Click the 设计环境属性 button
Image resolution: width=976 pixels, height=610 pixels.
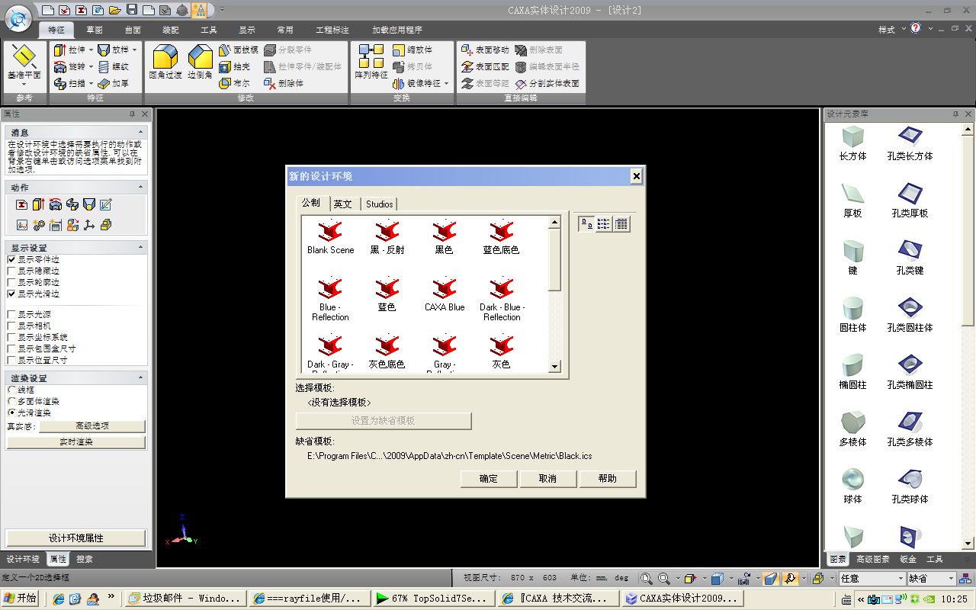tap(76, 538)
